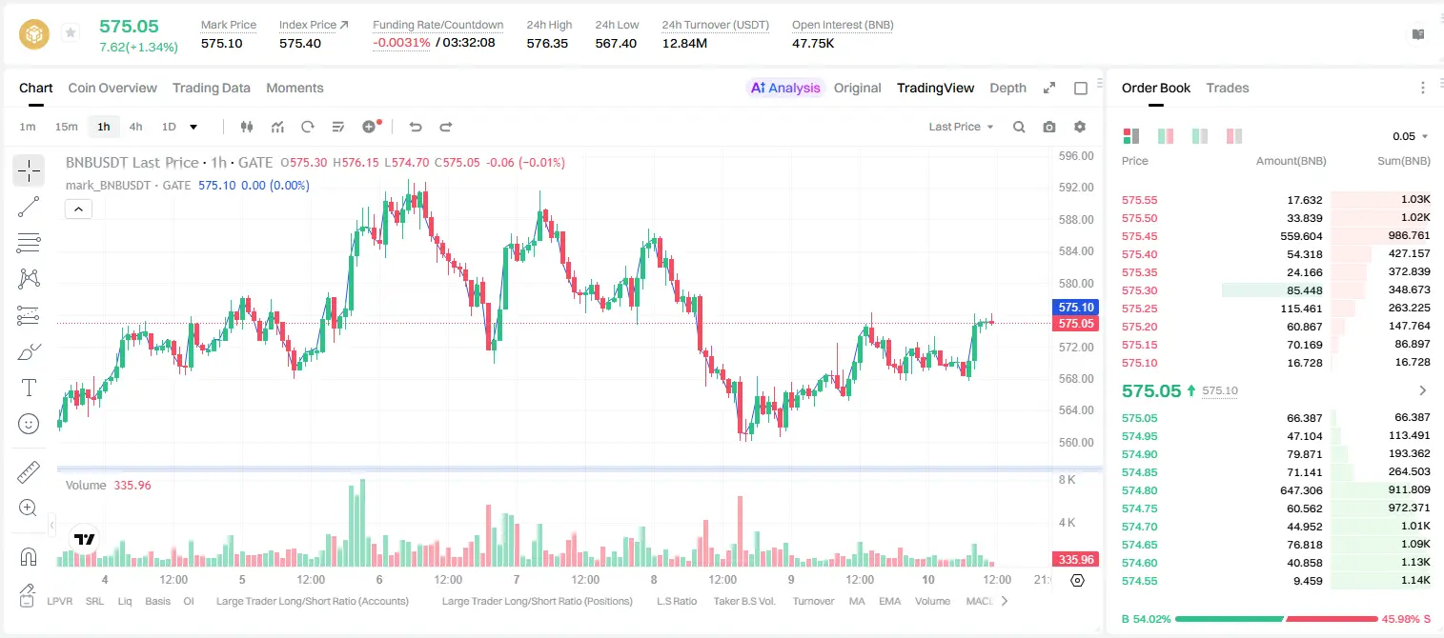
Task: Add BNB to favorites with star icon
Action: pos(71,33)
